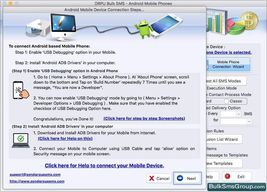
Task: Click Test All SMS Modes button in main window
Action: (226, 81)
